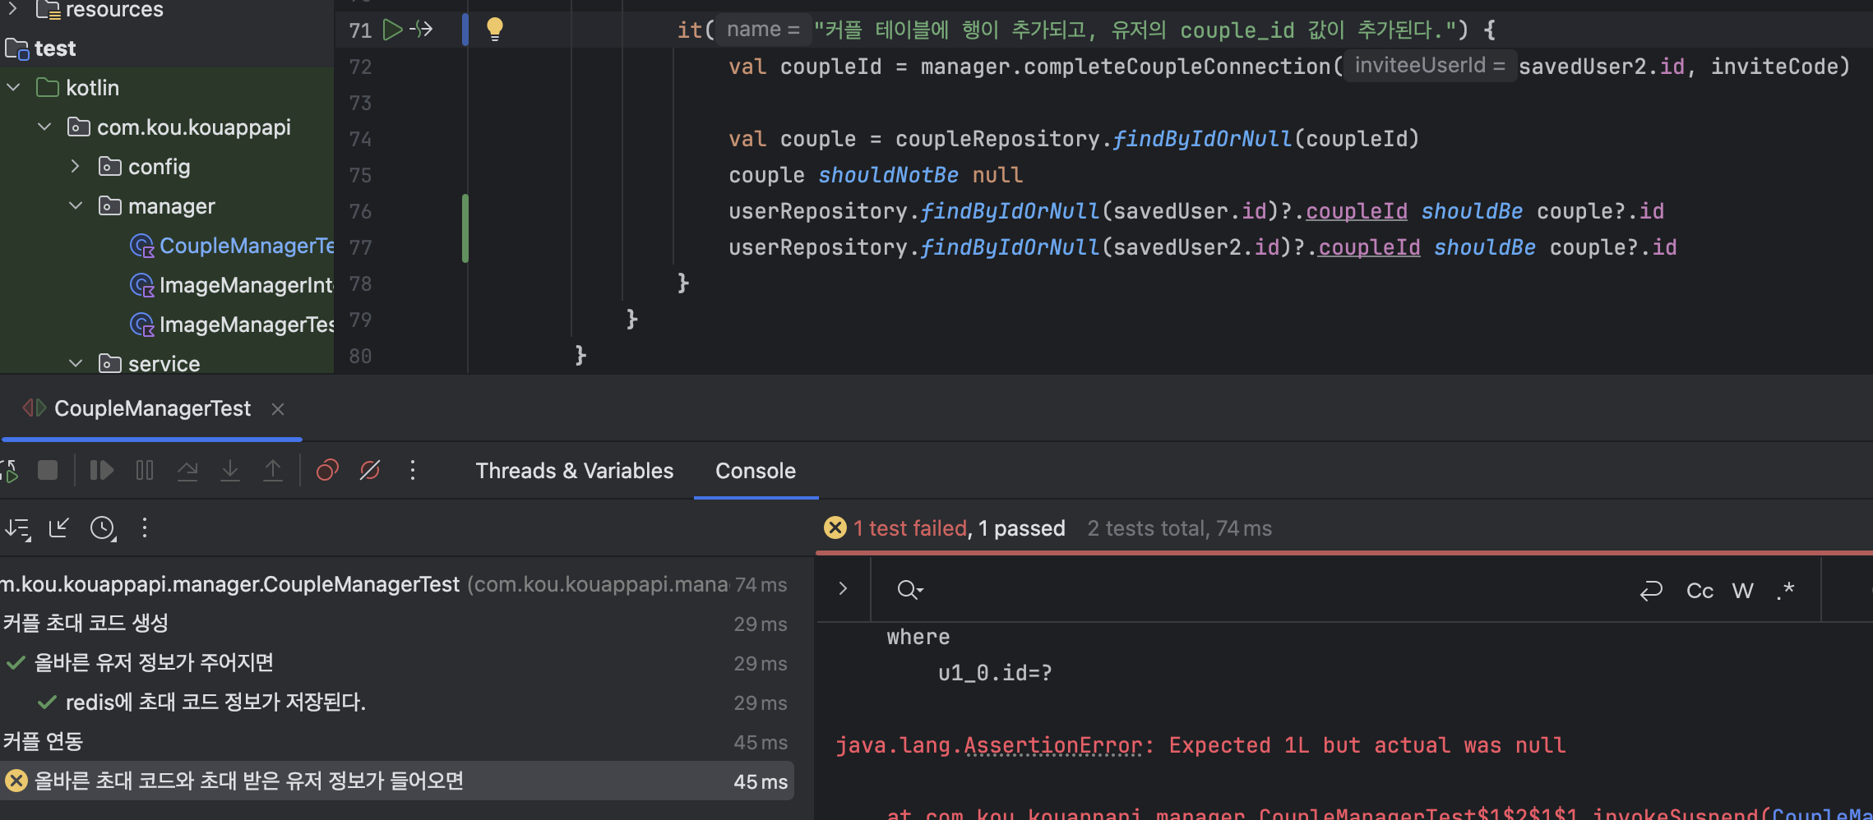Click the step-into gutter icon on line 71
This screenshot has height=820, width=1873.
coord(422,30)
